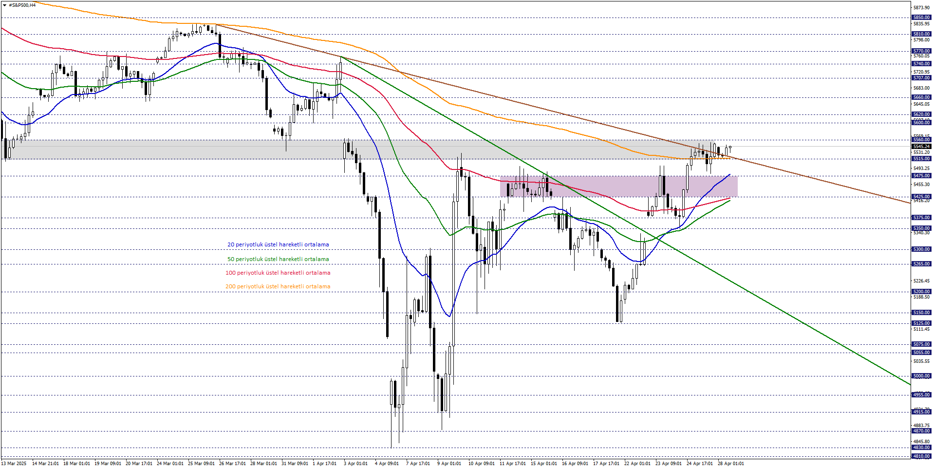Click the 22 Apr 01:01 time axis label
Viewport: 933px width, 469px height.
(x=637, y=464)
